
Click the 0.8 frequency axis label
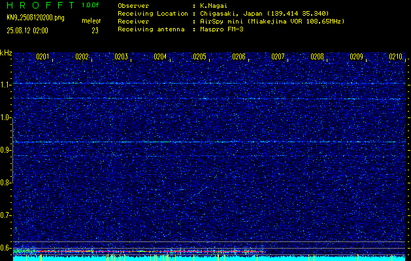5,183
